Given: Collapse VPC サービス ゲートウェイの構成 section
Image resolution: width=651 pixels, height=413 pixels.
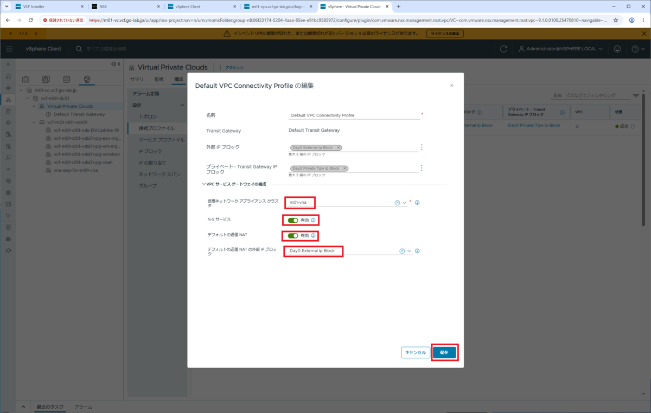Looking at the screenshot, I should point(204,184).
